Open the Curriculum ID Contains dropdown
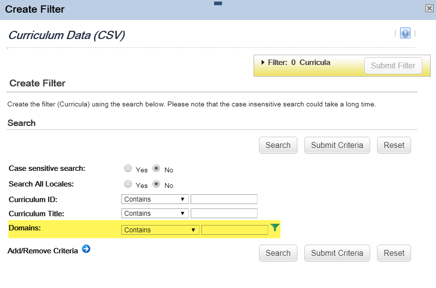436x288 pixels. coord(155,199)
